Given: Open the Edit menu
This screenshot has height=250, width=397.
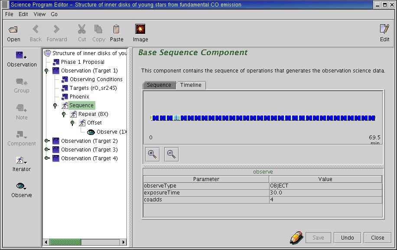Looking at the screenshot, I should point(23,14).
